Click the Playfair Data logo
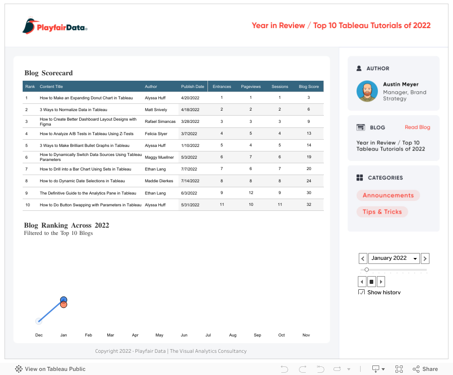Viewport: 453px width, 375px height. (55, 26)
